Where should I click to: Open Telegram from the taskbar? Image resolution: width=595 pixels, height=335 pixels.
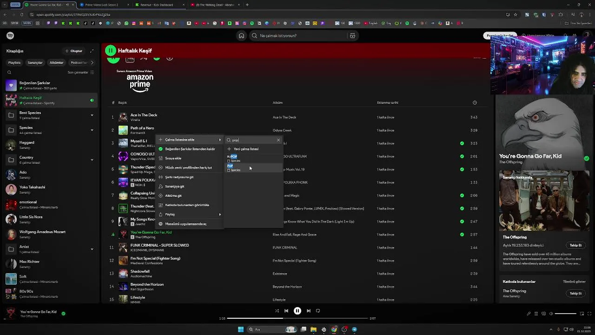(354, 329)
